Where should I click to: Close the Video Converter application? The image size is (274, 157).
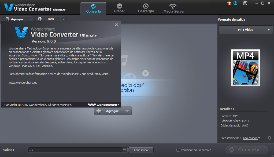point(269,3)
